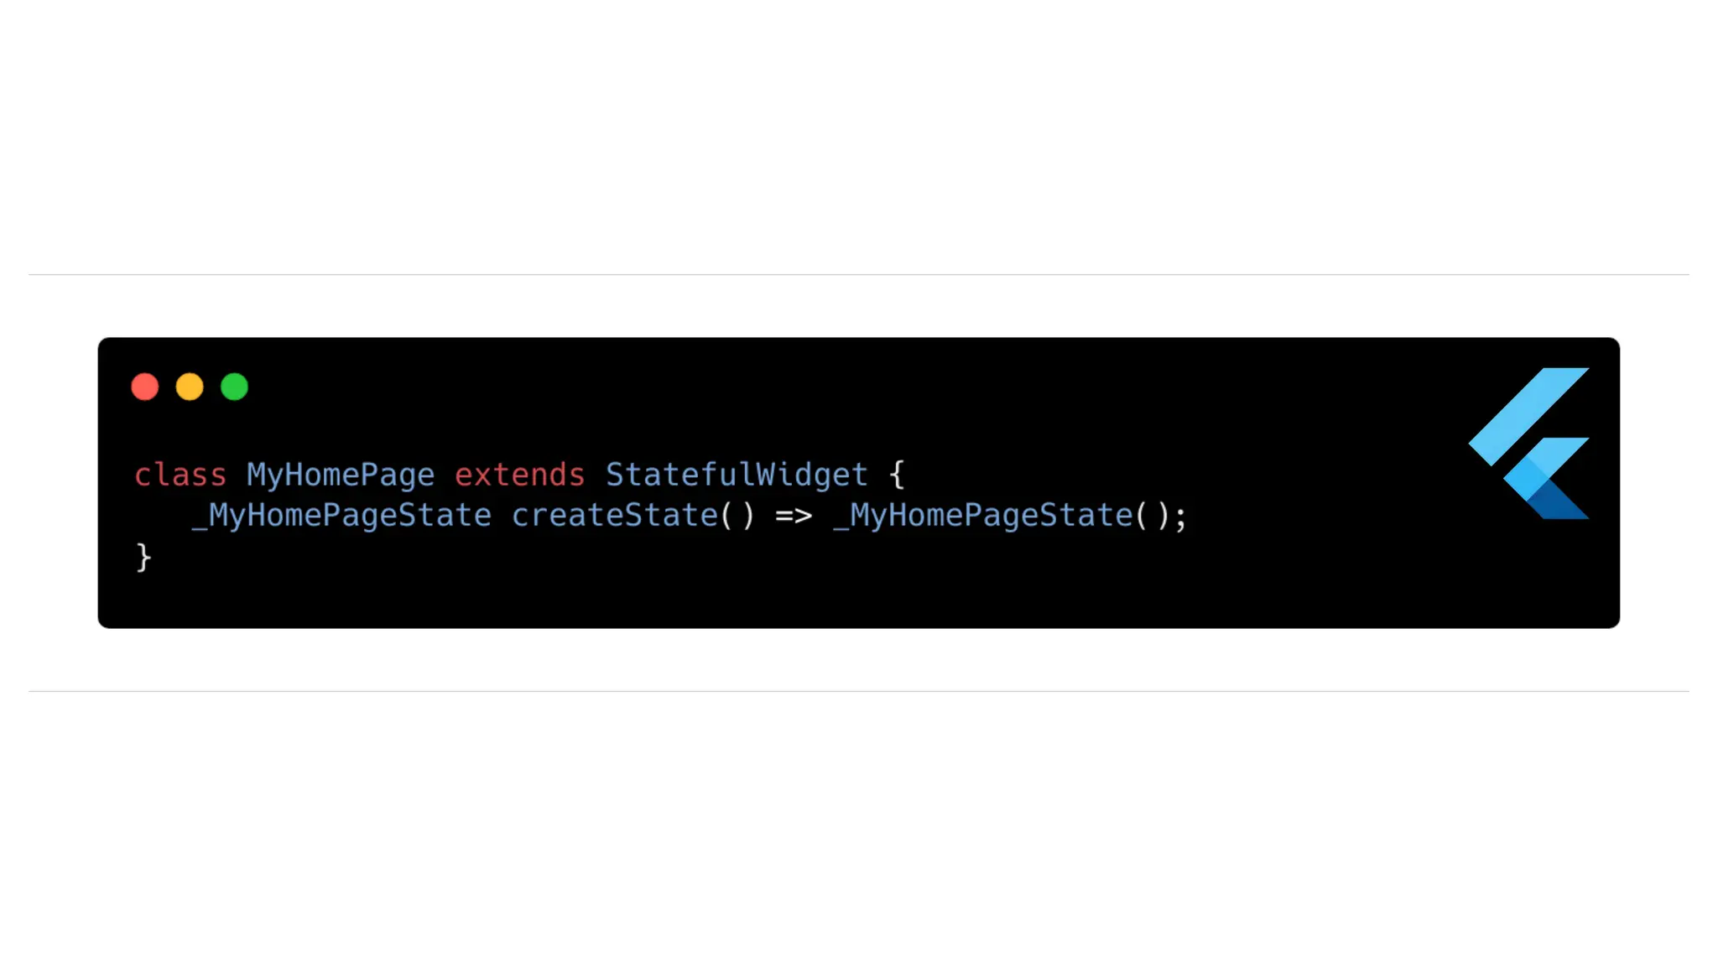Click the red close dot
The height and width of the screenshot is (966, 1718).
[x=145, y=387]
